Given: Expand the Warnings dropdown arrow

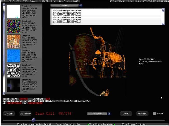Looking at the screenshot, I should coord(81,5).
